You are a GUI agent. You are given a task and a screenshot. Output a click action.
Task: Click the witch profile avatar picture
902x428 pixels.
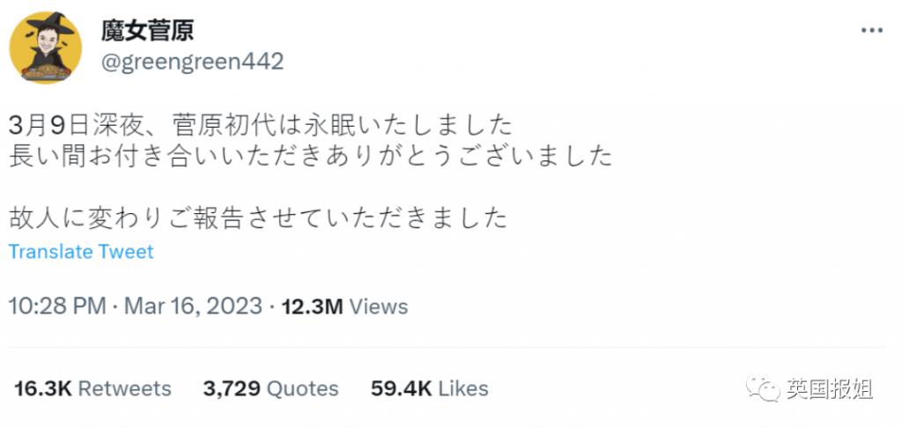pyautogui.click(x=46, y=48)
